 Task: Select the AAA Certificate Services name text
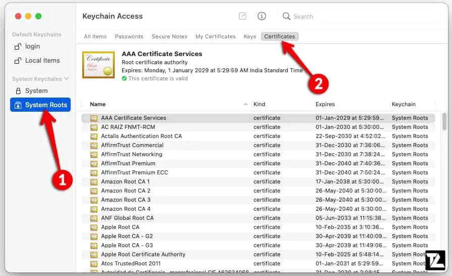(x=133, y=118)
